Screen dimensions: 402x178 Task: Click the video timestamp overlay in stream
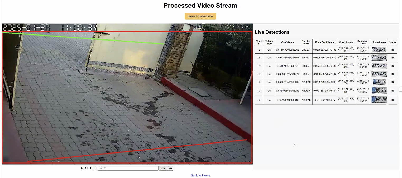point(49,28)
